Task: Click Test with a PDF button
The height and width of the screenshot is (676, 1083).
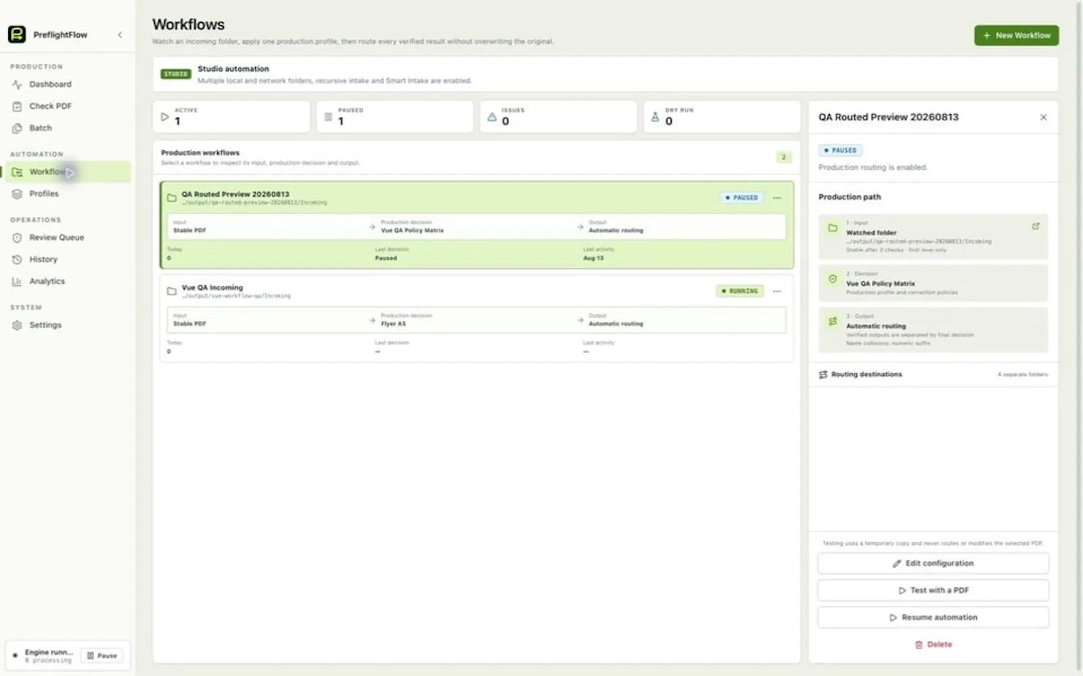Action: click(933, 590)
